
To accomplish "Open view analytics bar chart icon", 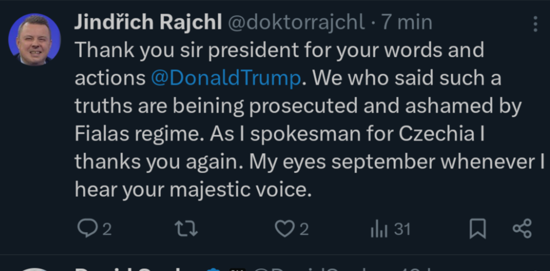I will (379, 229).
